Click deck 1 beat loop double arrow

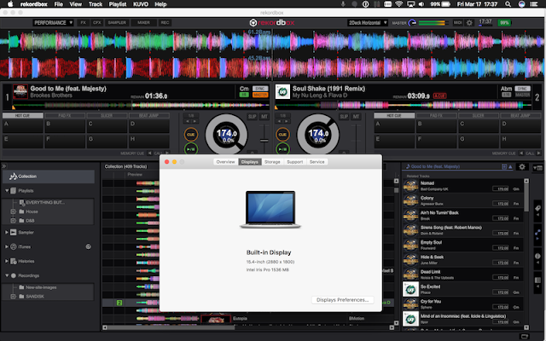coord(195,121)
